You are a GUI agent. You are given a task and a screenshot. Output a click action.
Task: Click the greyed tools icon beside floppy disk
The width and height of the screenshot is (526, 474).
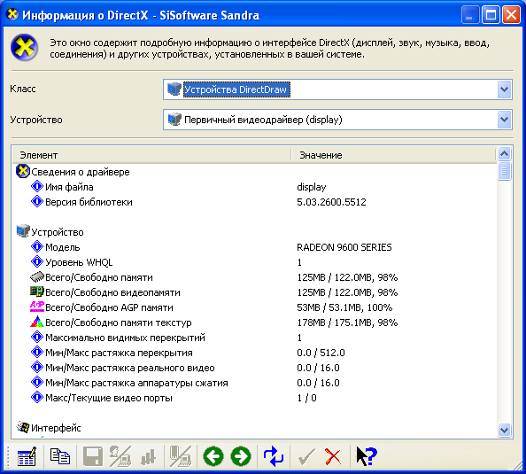coord(120,456)
